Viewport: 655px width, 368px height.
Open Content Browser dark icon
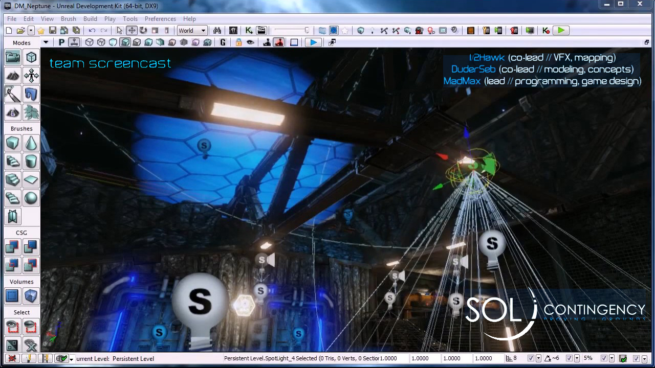coord(233,31)
